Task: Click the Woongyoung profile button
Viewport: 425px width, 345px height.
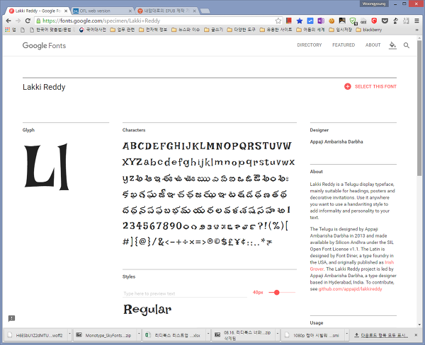Action: pyautogui.click(x=374, y=4)
